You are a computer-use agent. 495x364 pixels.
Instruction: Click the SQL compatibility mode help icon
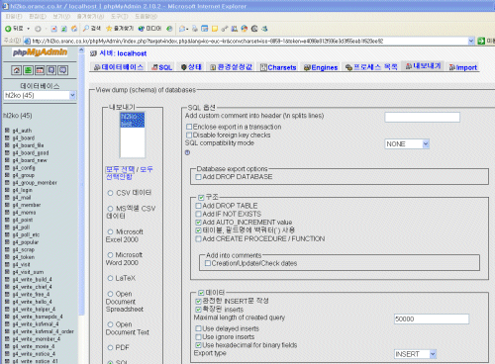point(187,152)
